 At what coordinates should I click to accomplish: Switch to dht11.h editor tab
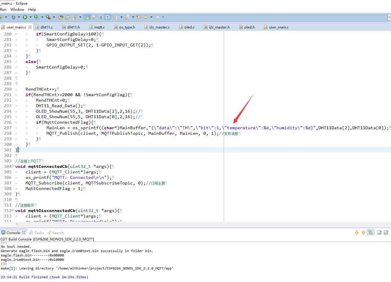(71, 27)
